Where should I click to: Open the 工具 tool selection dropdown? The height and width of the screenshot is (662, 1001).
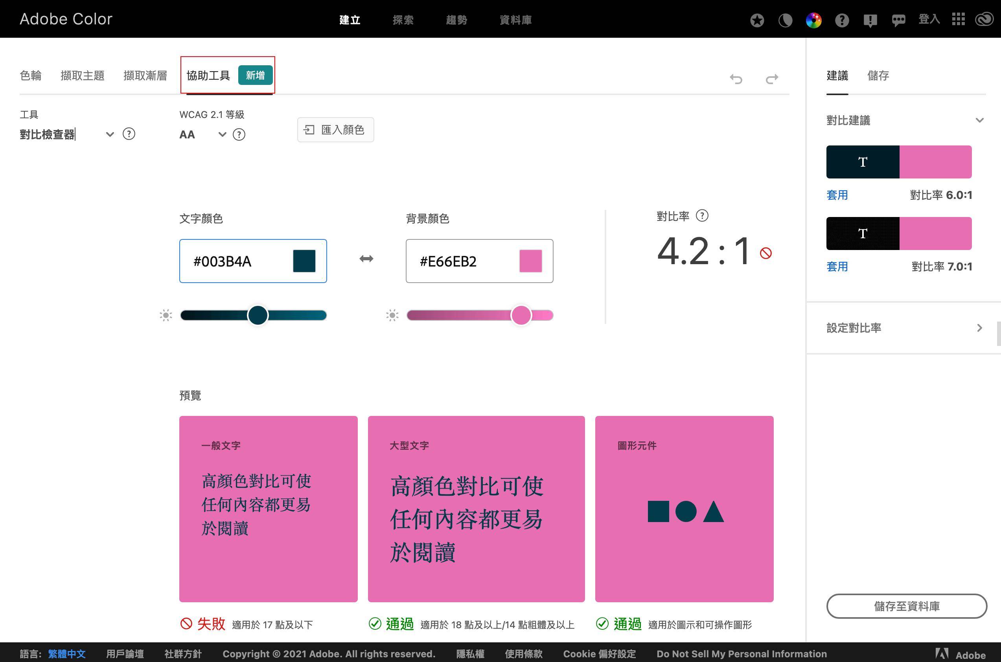pos(110,135)
